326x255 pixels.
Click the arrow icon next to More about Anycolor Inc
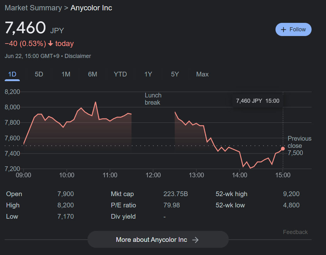click(195, 240)
